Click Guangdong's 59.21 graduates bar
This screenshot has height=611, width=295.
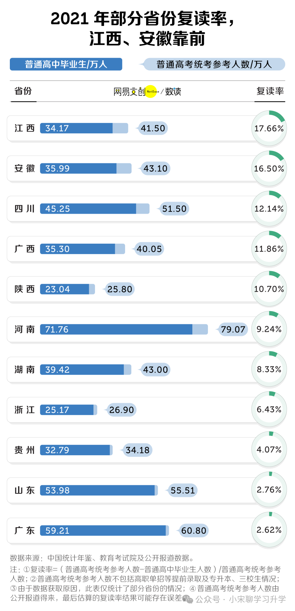click(x=103, y=530)
